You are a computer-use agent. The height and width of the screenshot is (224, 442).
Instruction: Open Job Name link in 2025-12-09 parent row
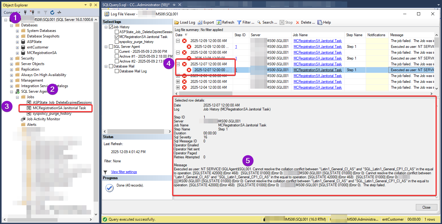[x=318, y=41]
